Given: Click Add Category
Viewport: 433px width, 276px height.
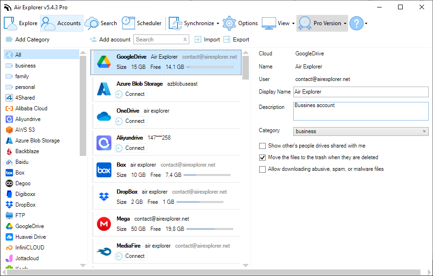Looking at the screenshot, I should (x=27, y=40).
